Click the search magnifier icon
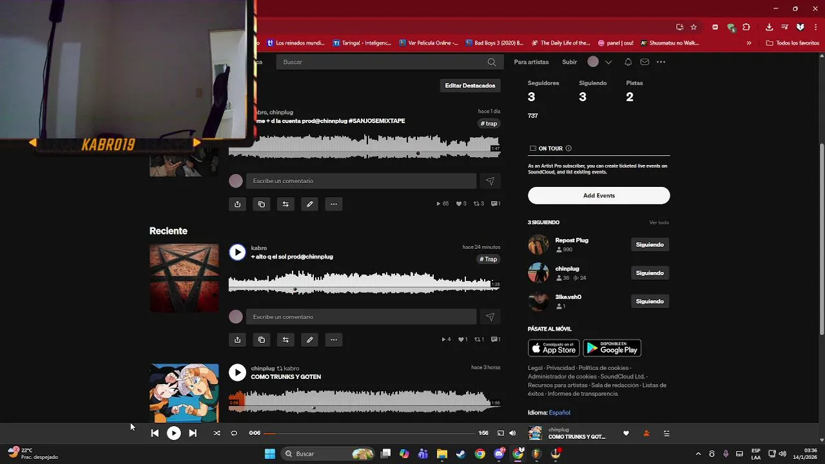This screenshot has height=464, width=825. pos(492,62)
